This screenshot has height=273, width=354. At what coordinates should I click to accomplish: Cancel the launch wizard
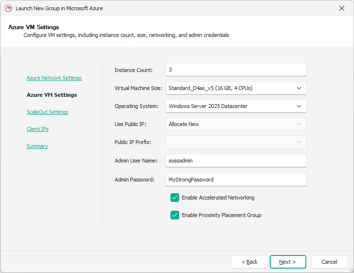pos(330,262)
